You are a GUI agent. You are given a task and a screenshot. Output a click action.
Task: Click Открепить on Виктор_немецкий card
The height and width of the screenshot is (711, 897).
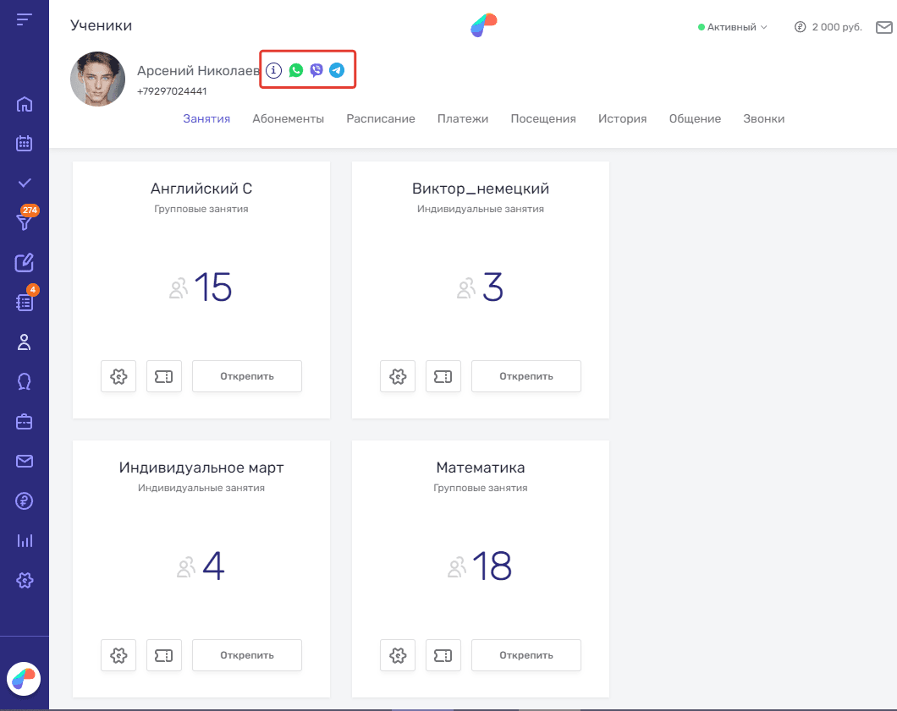coord(526,376)
